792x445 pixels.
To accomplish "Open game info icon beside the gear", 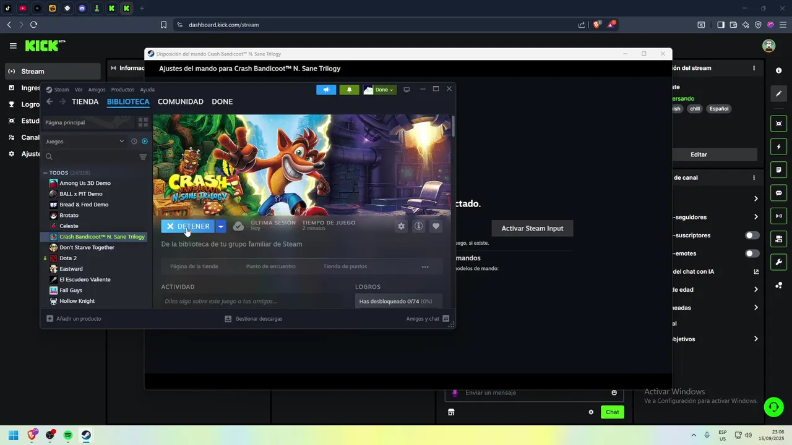I will tap(418, 226).
